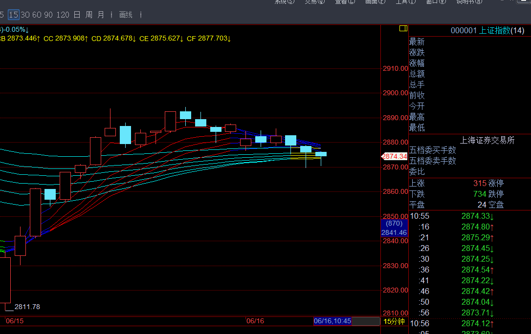Open the 15分钟 period selector
Viewport: 531px width, 334px height.
point(394,321)
